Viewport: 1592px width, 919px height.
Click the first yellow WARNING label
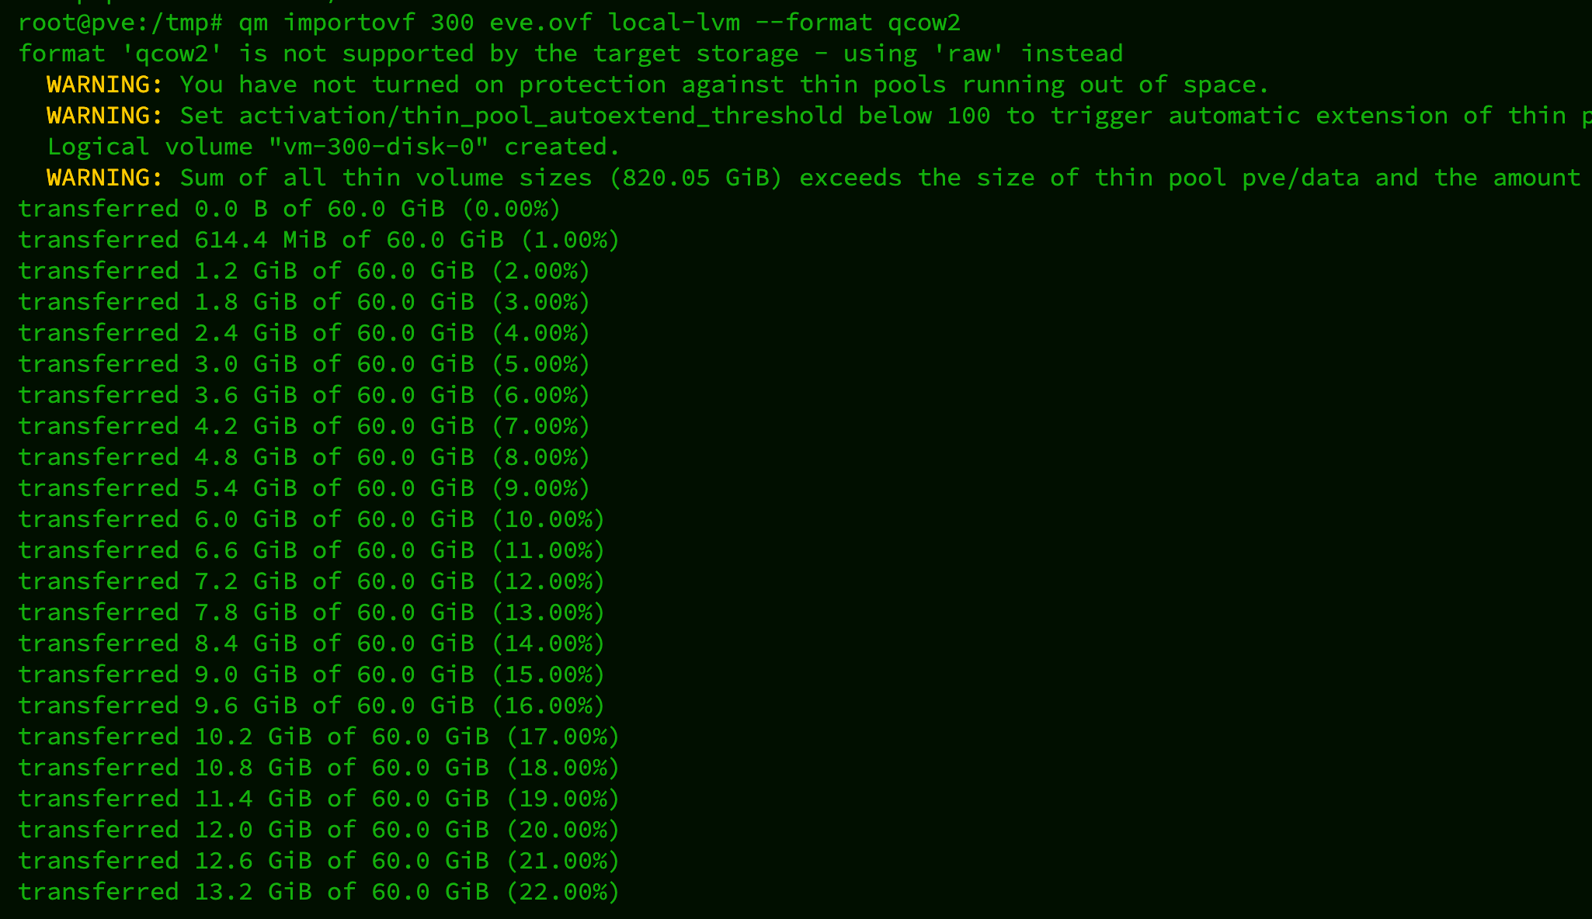pyautogui.click(x=104, y=85)
